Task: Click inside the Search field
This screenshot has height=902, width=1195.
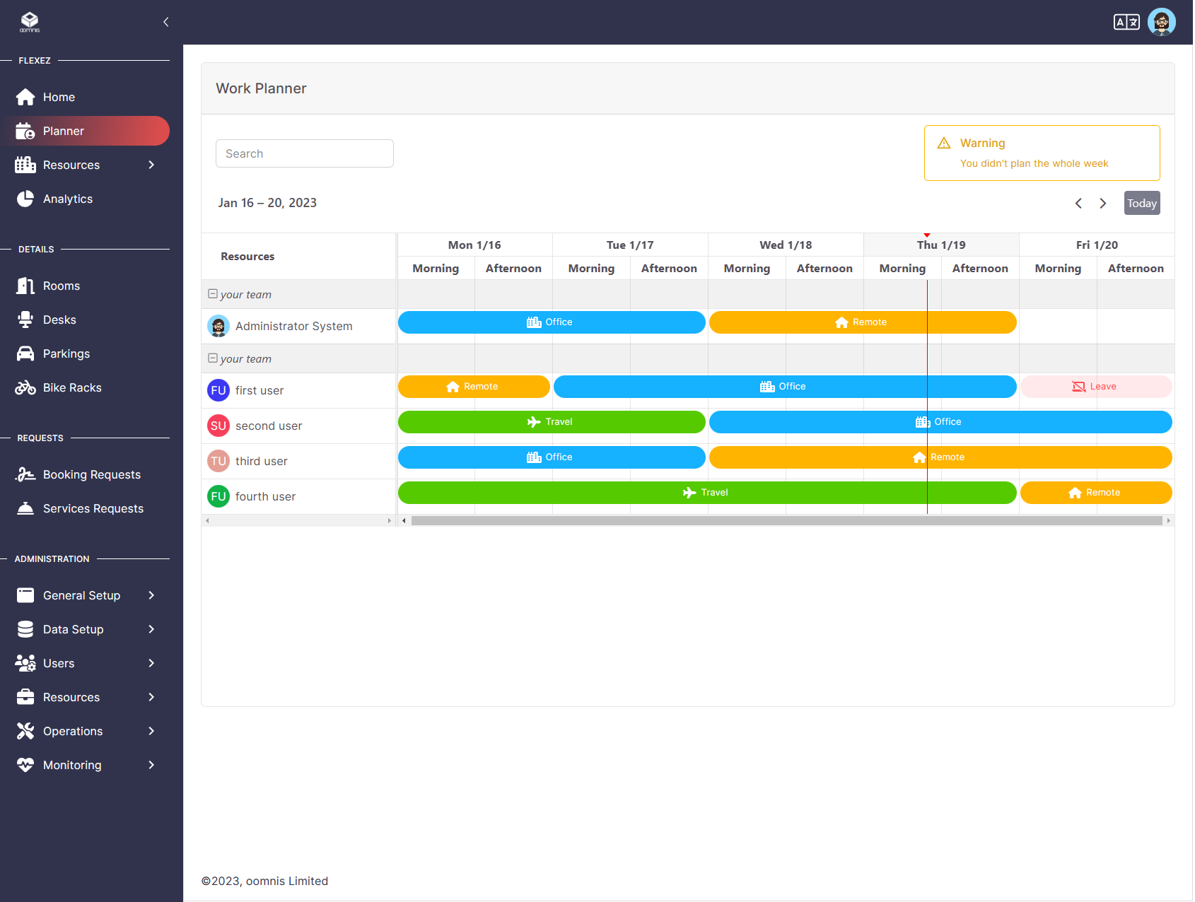Action: point(304,153)
